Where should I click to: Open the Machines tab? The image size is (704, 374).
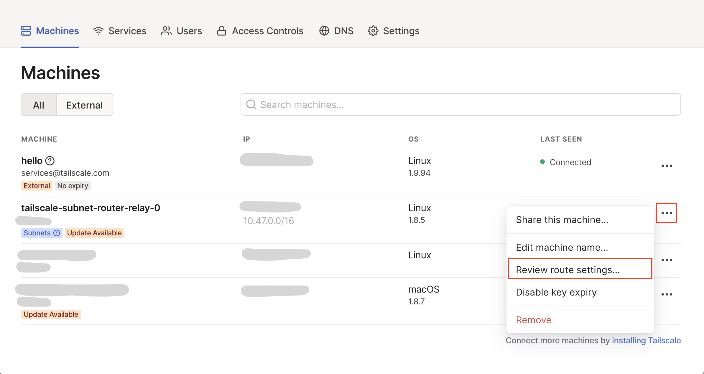pos(50,31)
